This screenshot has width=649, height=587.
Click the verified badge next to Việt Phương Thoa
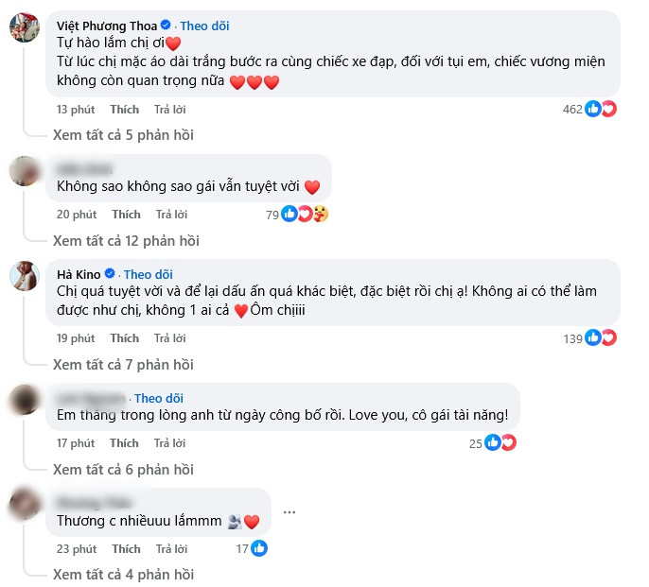pos(167,26)
